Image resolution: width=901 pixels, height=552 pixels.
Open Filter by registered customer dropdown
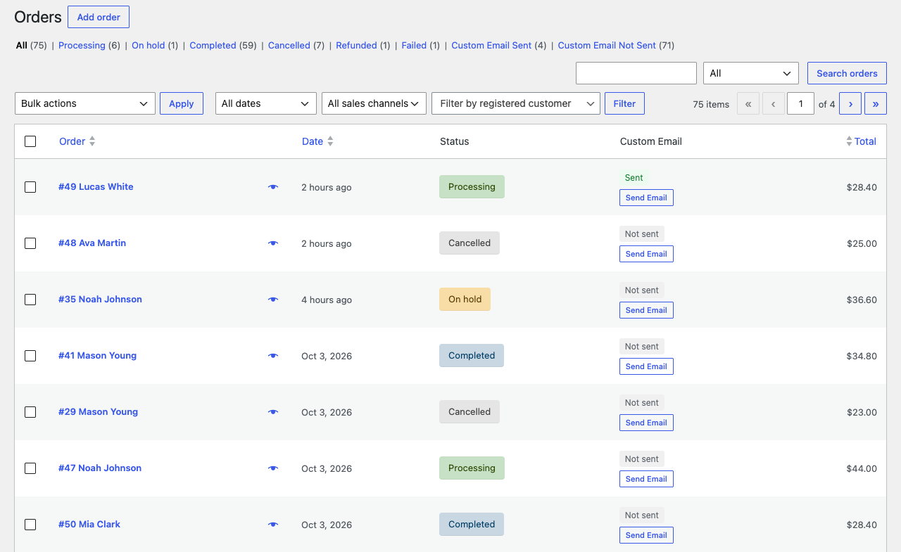[x=516, y=103]
